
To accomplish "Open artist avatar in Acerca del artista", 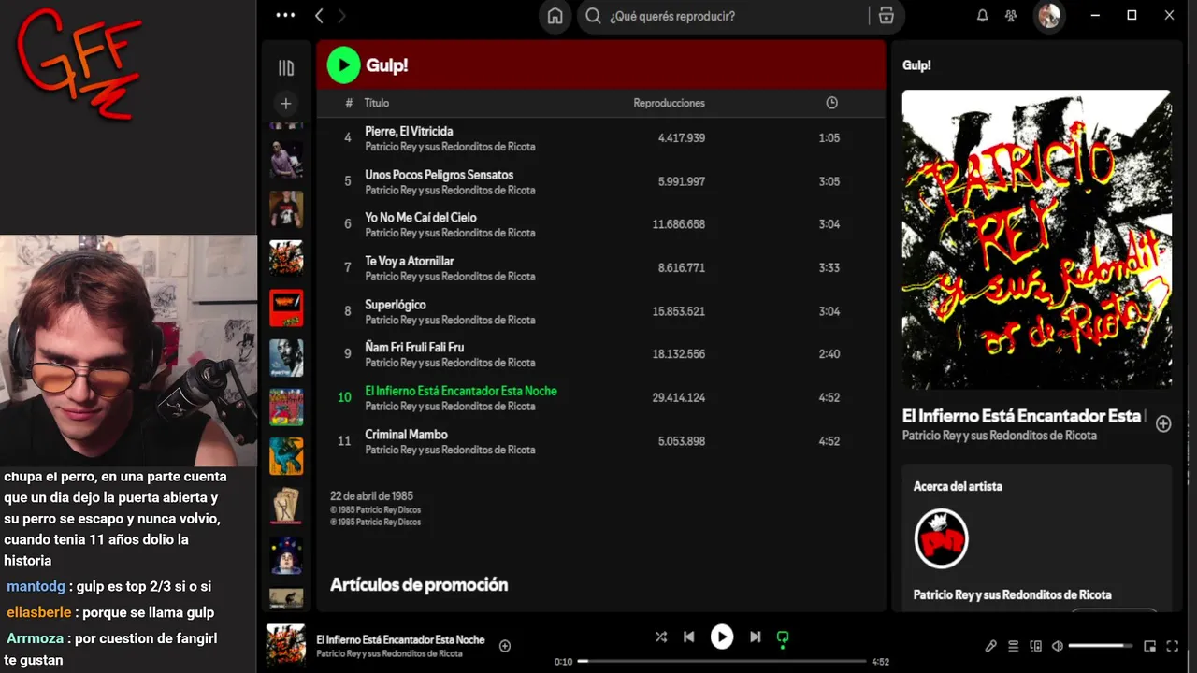I will point(941,538).
